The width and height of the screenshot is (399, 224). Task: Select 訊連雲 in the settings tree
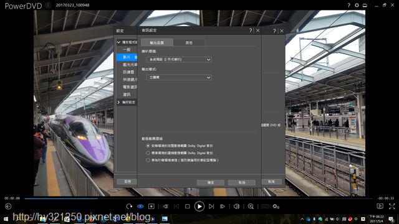(x=128, y=72)
